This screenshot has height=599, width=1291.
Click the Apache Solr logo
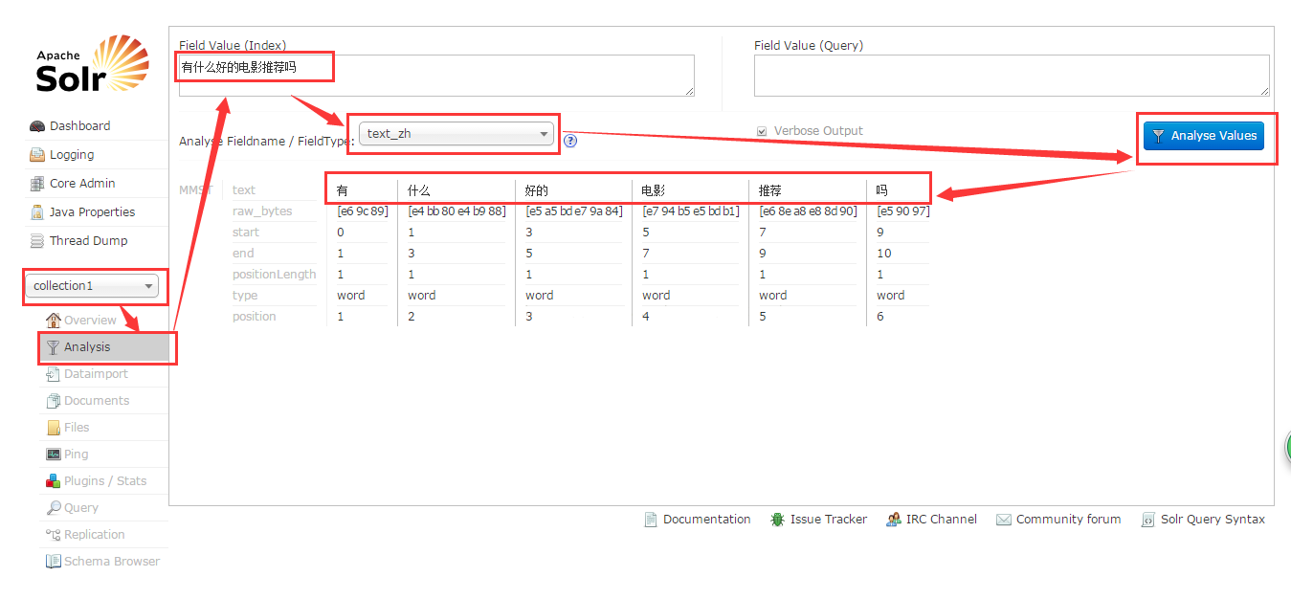(90, 63)
